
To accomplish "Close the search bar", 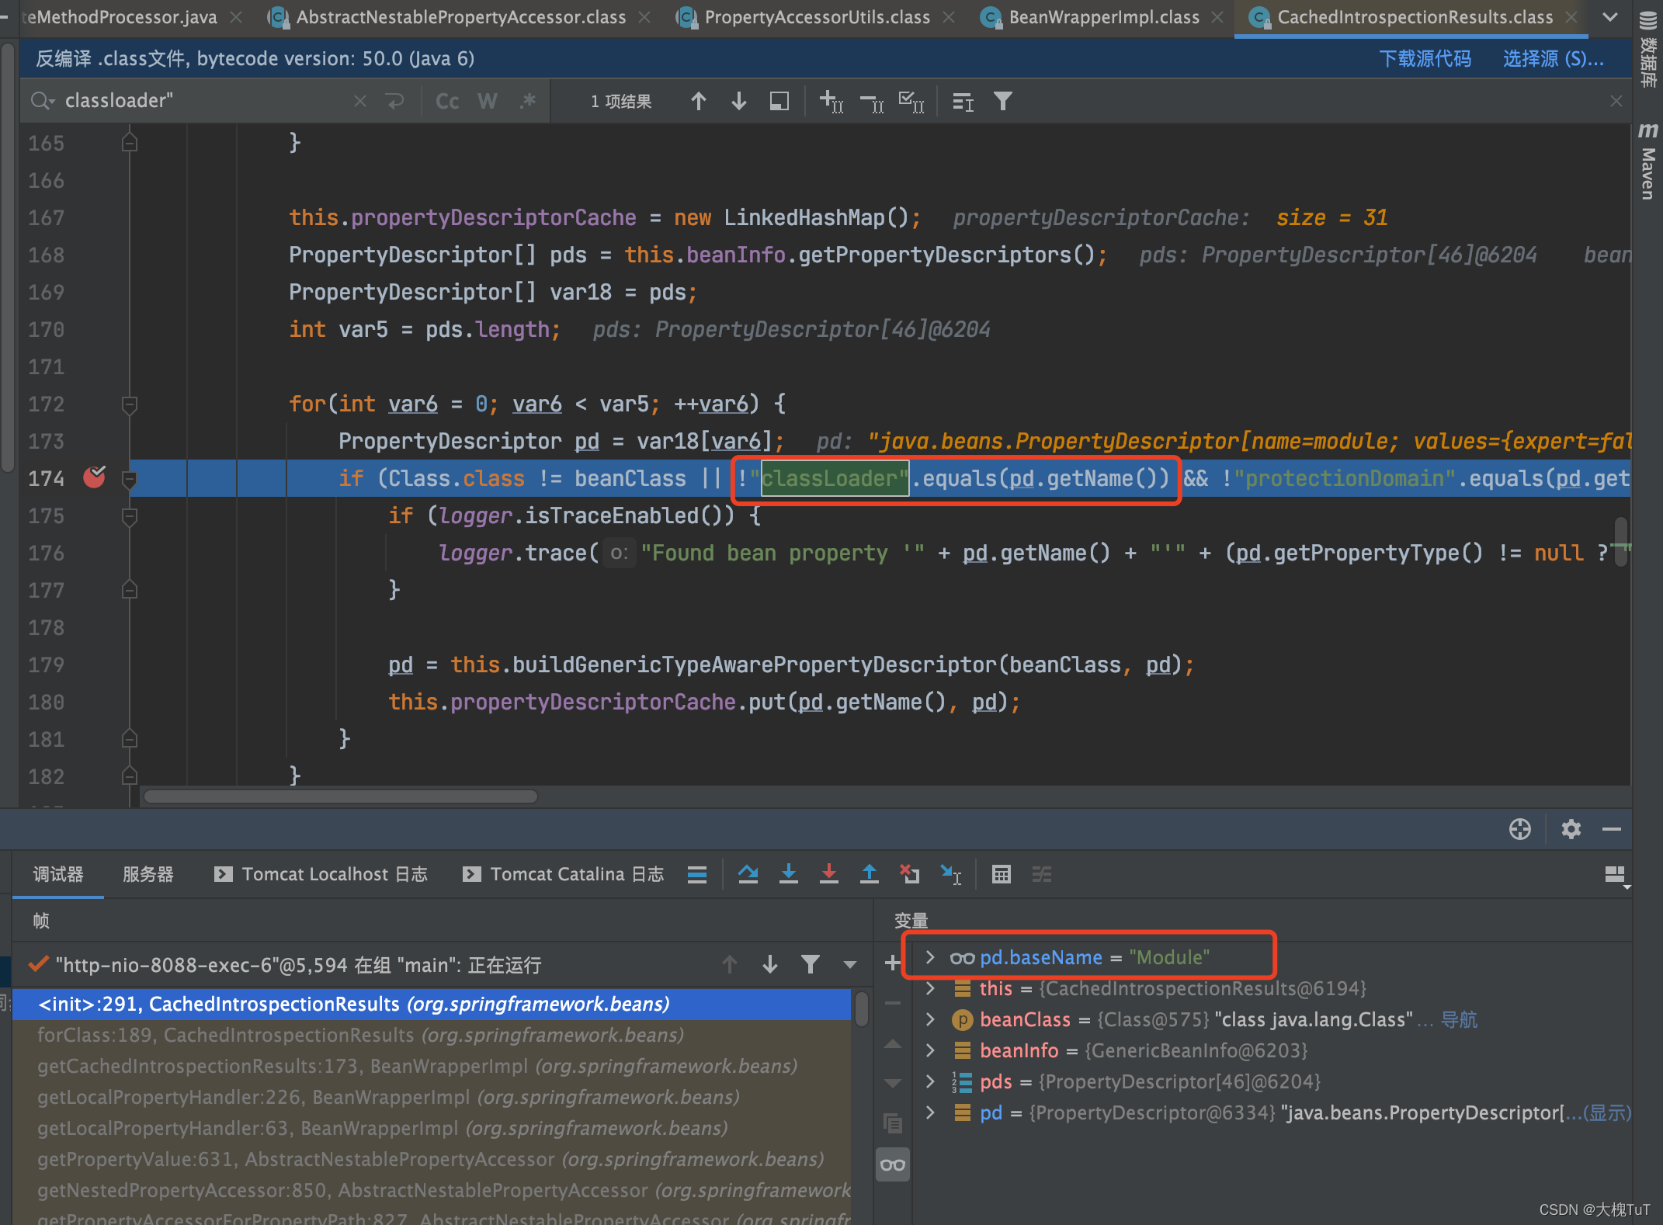I will point(1616,101).
